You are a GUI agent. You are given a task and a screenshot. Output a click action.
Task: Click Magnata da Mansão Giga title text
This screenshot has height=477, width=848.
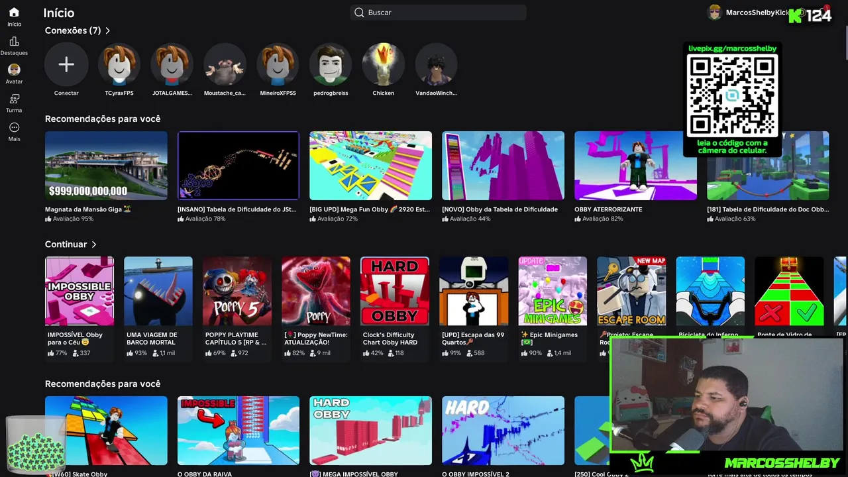click(x=88, y=209)
